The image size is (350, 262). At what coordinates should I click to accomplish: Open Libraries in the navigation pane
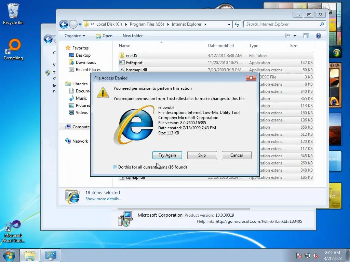tap(80, 84)
